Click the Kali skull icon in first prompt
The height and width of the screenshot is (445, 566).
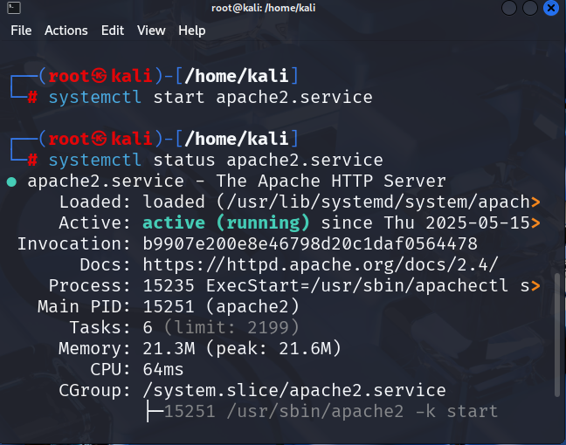(99, 76)
